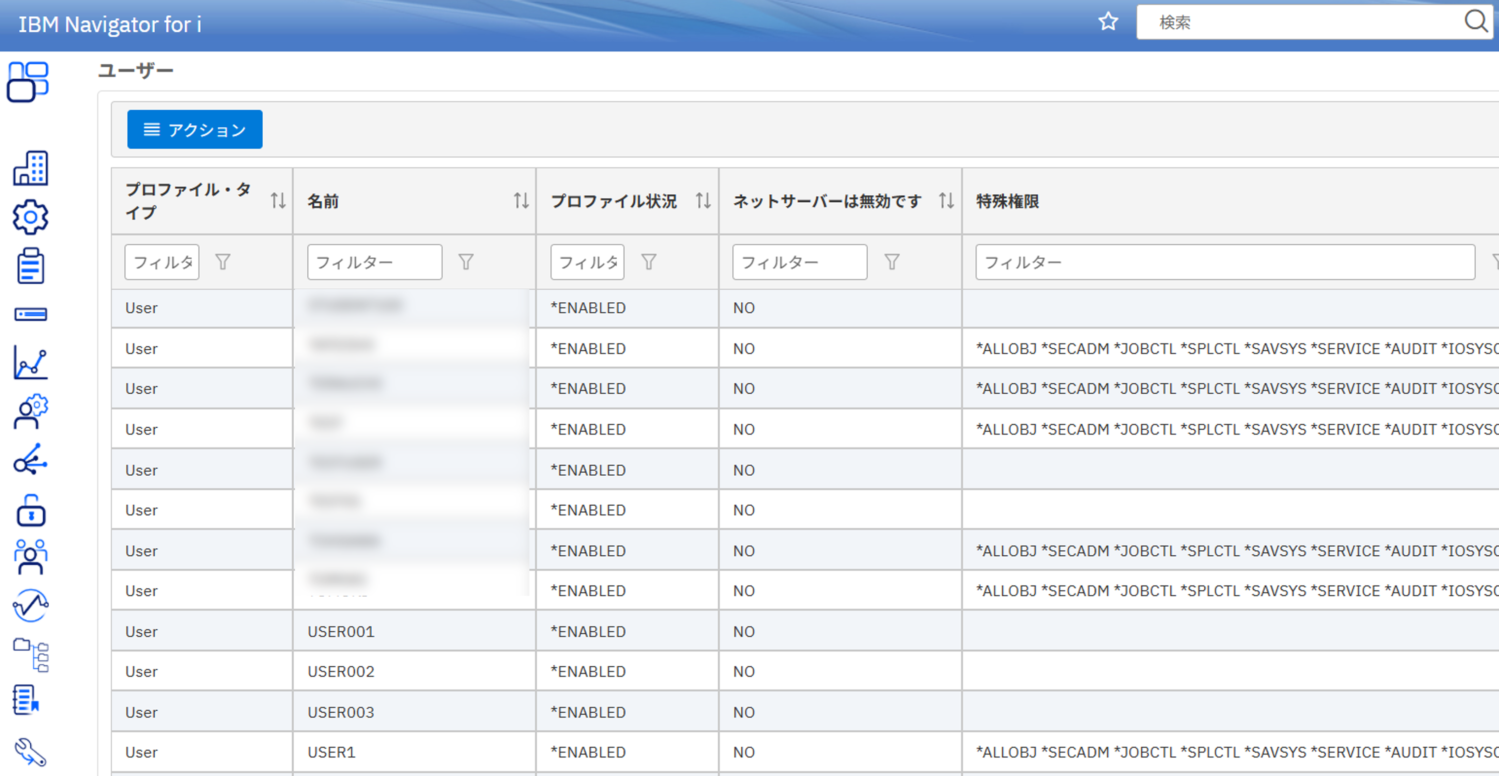Click the filter funnel for 名前 column
1499x776 pixels.
point(465,262)
